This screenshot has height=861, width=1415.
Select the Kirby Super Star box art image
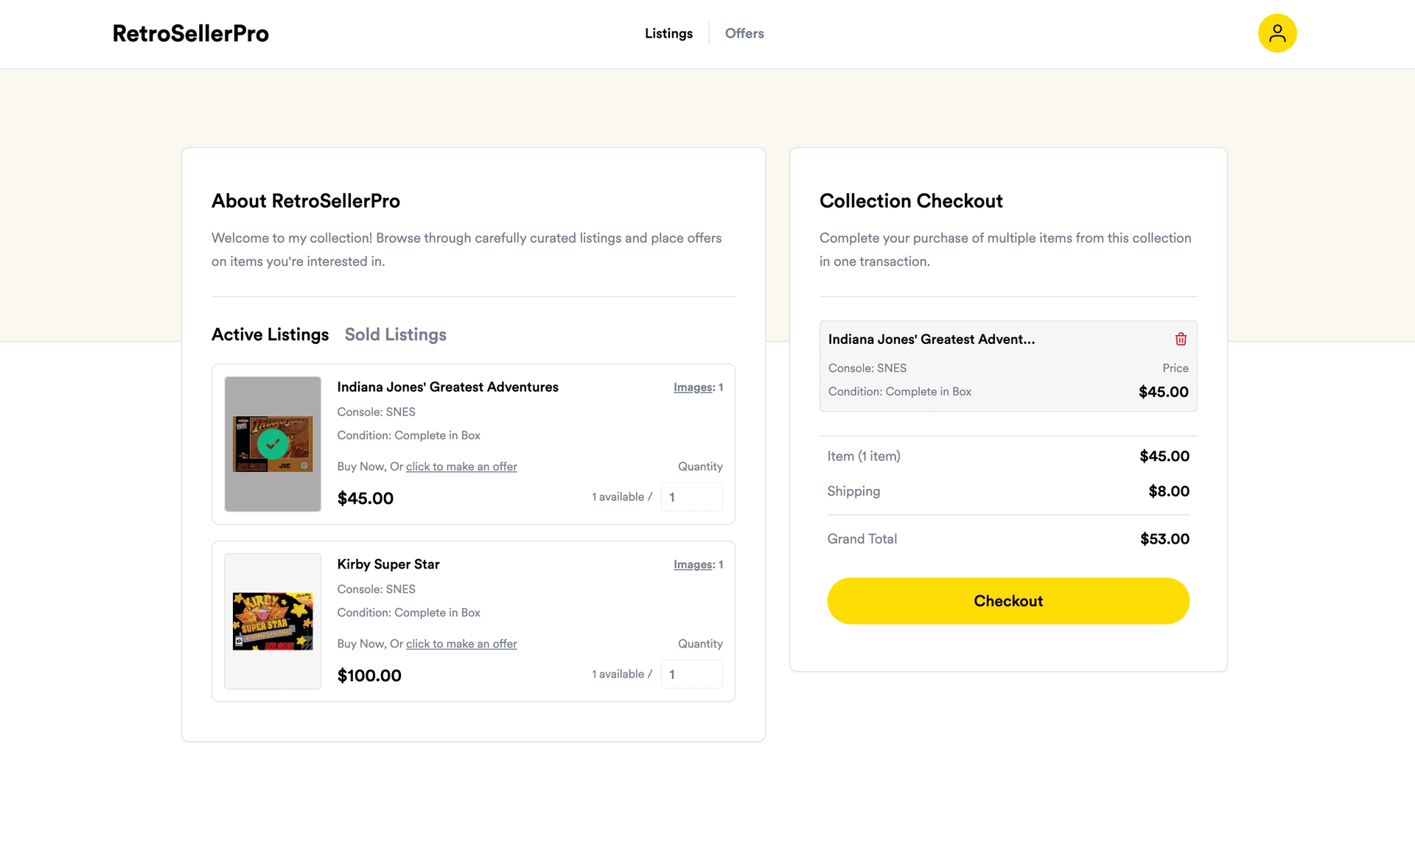272,621
